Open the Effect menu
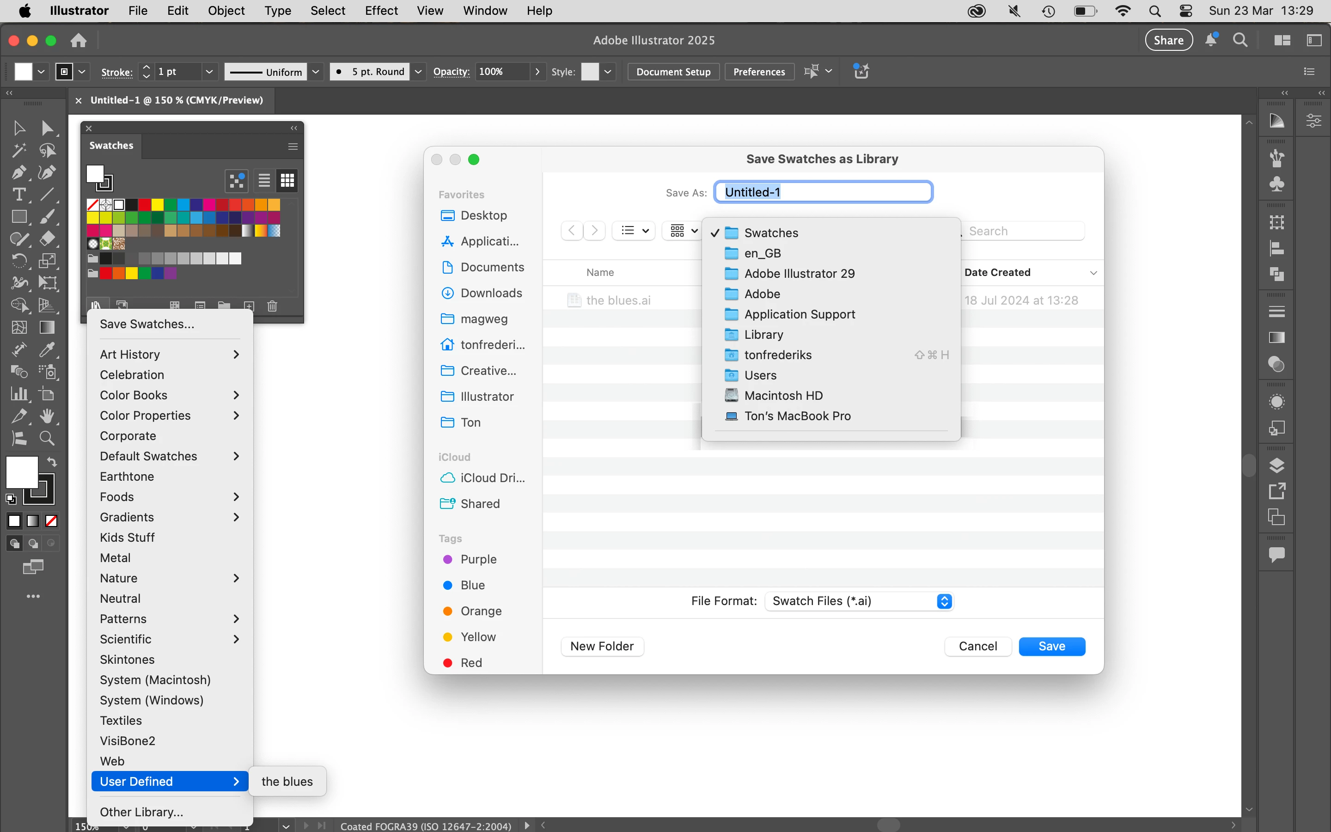The width and height of the screenshot is (1331, 832). point(381,11)
